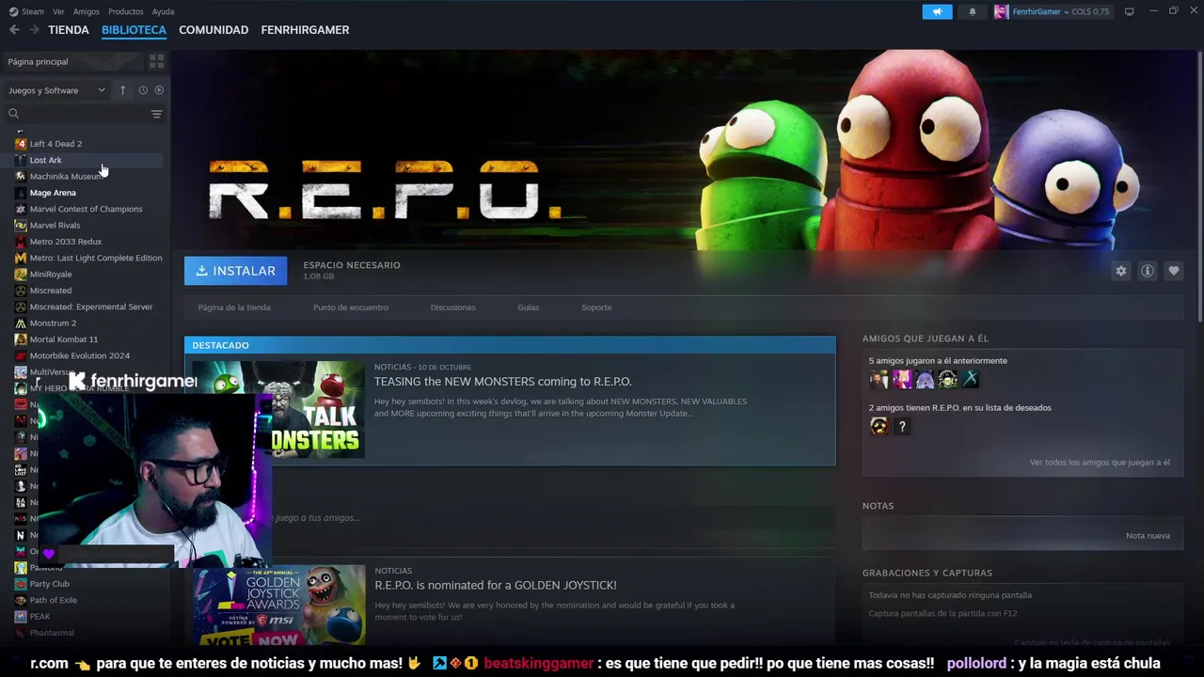Click the yellow-black wishlist friend avatar

coord(879,426)
